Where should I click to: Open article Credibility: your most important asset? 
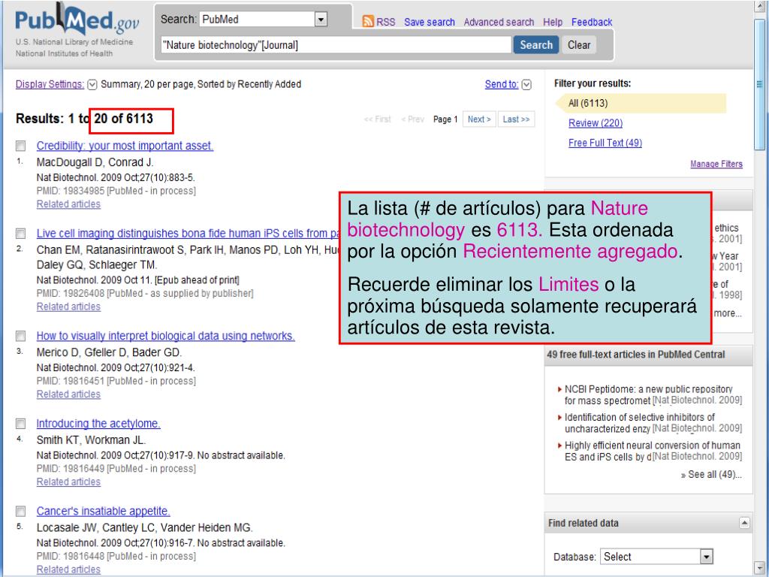tap(125, 146)
